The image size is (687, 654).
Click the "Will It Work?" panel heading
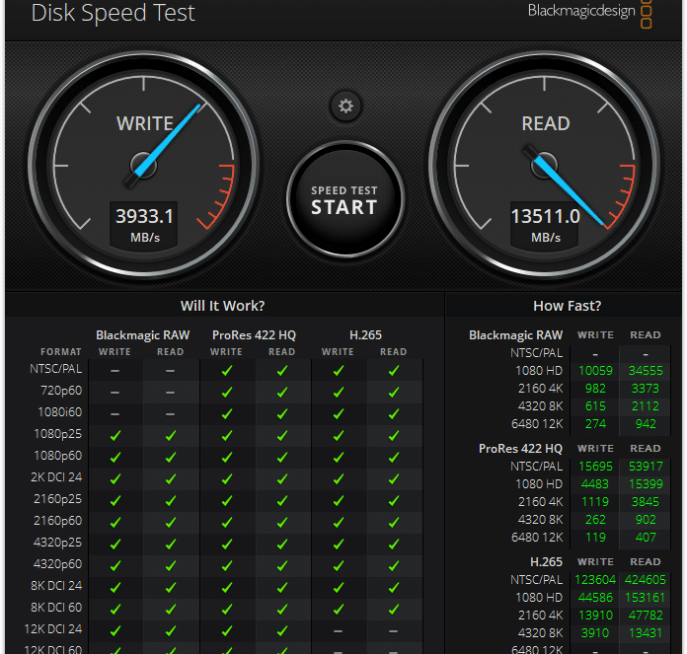click(x=222, y=306)
